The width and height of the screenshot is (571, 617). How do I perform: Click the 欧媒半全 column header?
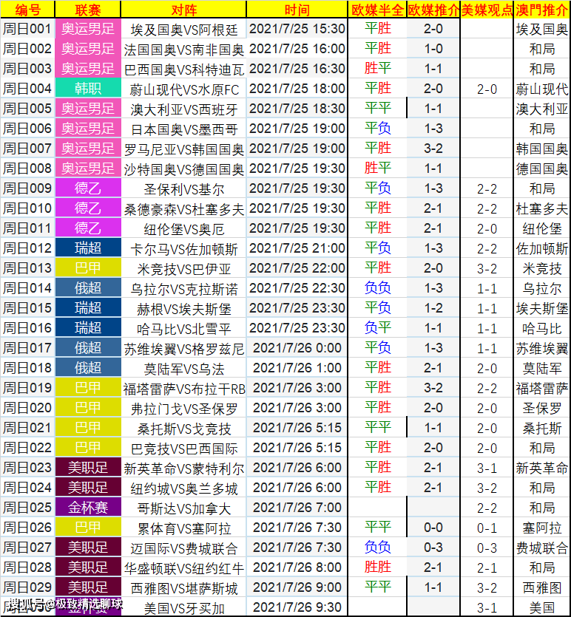pyautogui.click(x=377, y=10)
